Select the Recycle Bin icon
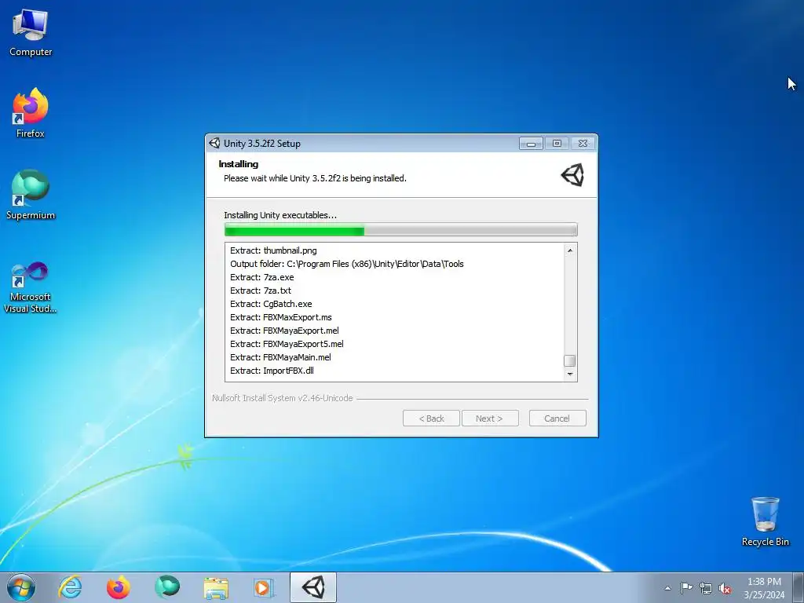 (765, 521)
